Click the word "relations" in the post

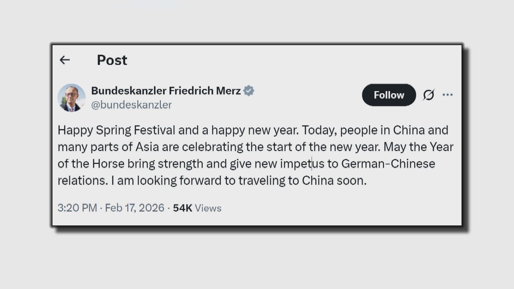coord(81,181)
